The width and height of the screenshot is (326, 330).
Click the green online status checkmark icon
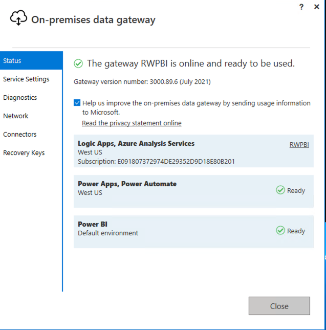[78, 63]
